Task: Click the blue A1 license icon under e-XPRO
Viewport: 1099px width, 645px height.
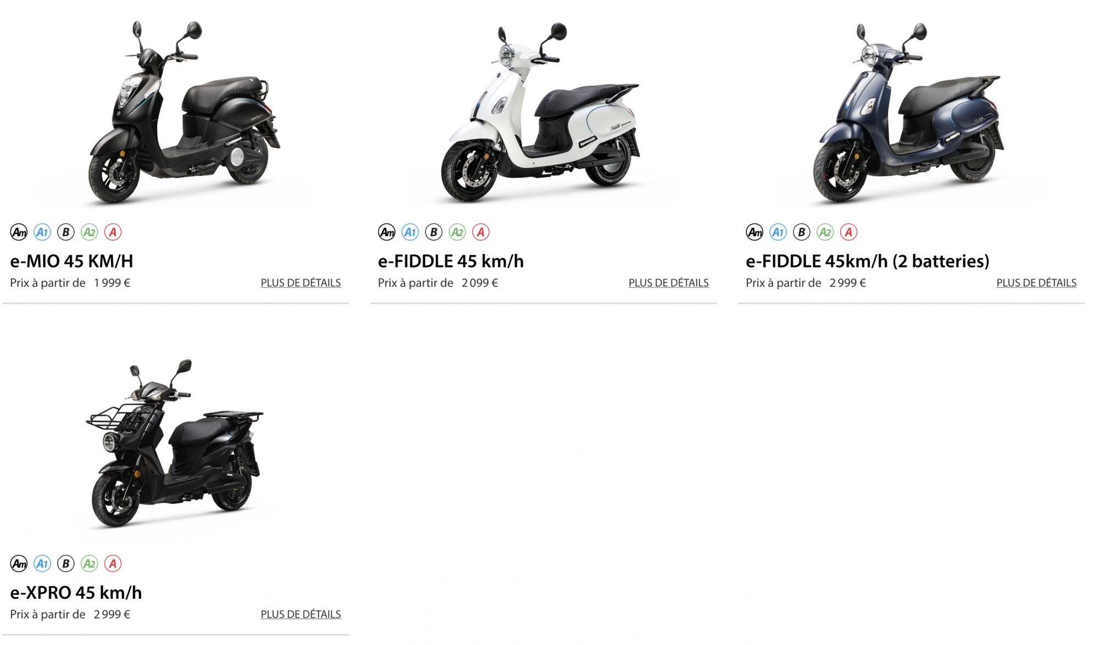Action: point(42,564)
